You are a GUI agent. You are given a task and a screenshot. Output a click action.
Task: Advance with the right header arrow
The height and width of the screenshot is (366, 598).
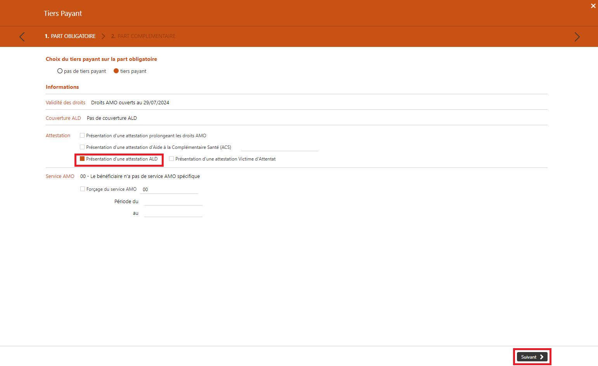(577, 37)
